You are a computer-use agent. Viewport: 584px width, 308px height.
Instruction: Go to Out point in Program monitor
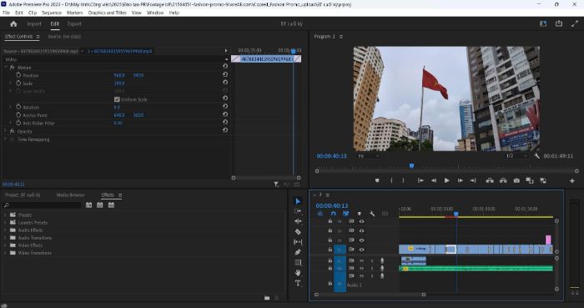(x=473, y=180)
